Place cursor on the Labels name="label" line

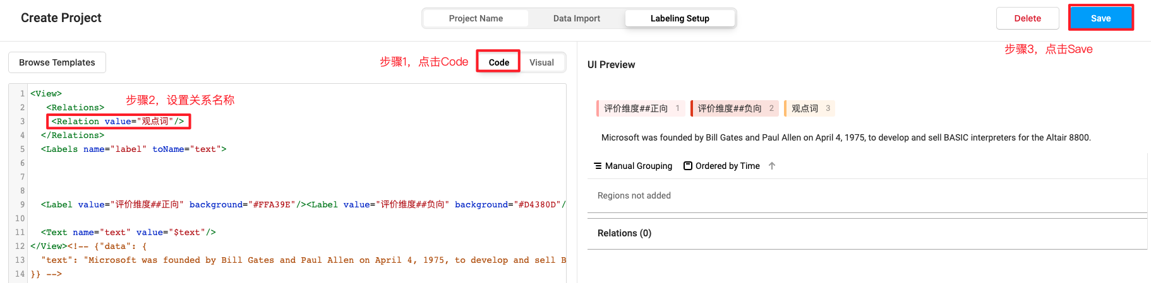pos(133,149)
